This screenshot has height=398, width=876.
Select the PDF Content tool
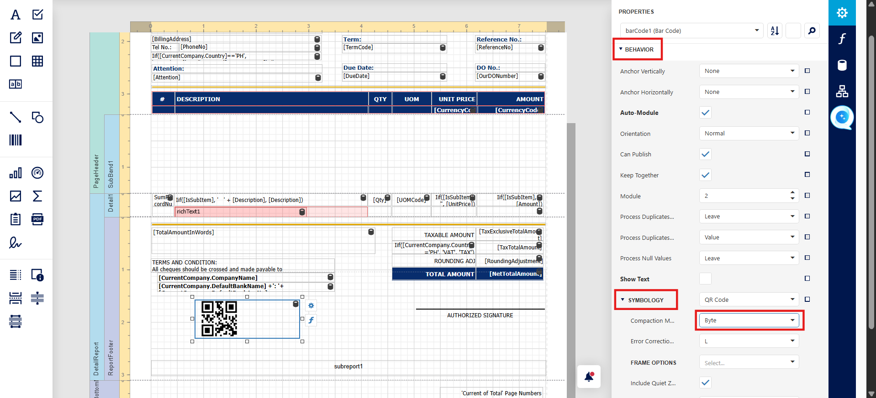coord(37,219)
